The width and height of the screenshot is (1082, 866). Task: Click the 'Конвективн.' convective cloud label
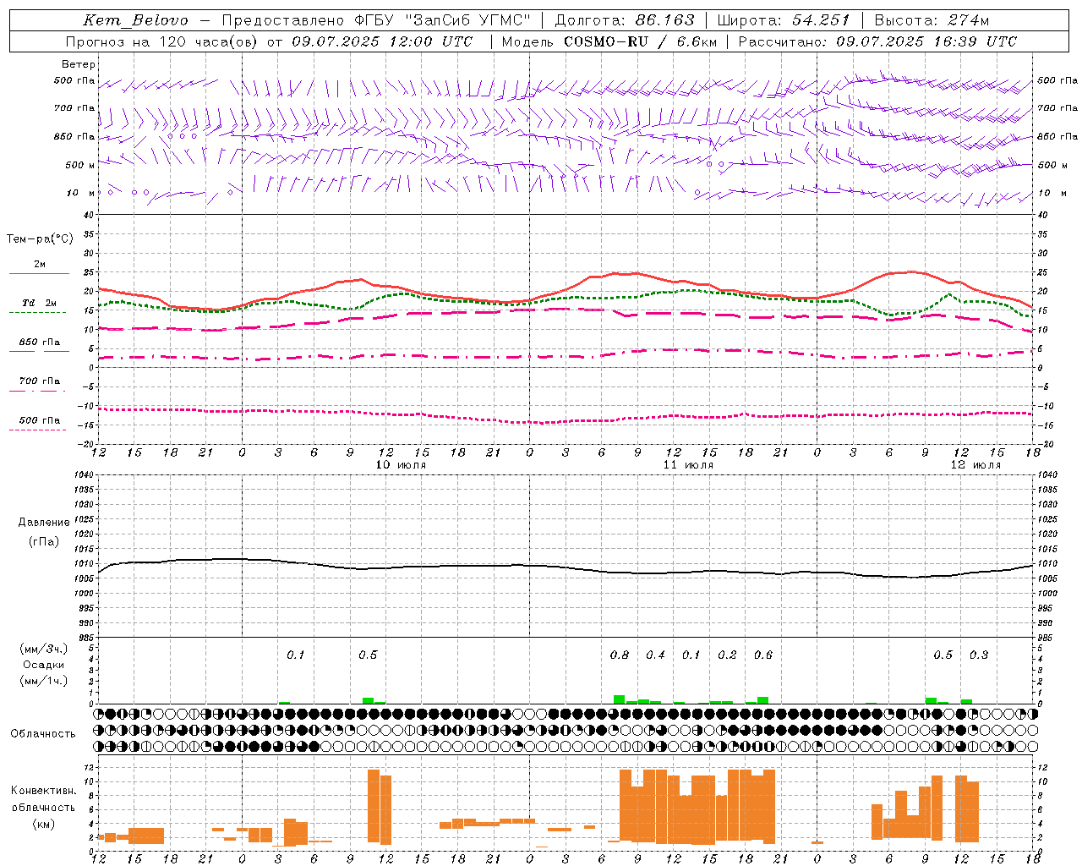[44, 791]
